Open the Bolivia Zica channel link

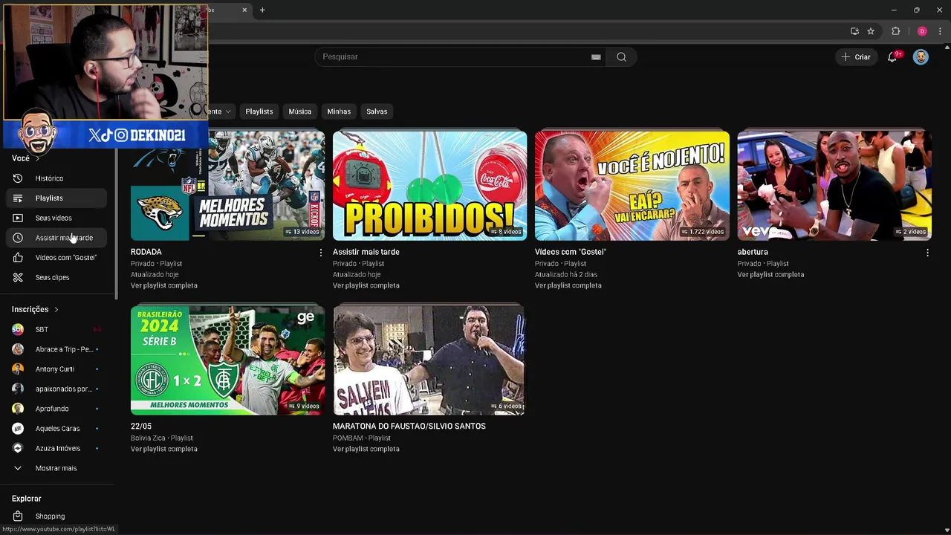pos(149,438)
